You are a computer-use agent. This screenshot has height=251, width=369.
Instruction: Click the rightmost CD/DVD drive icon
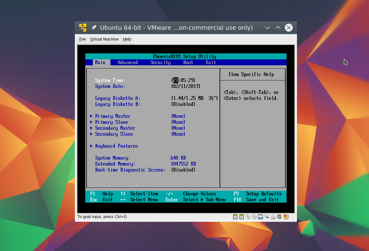click(x=254, y=217)
